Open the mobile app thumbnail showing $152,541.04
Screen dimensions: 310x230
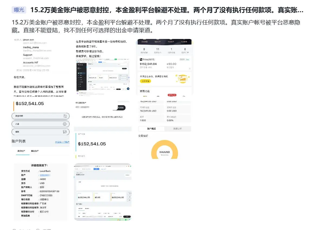(x=164, y=67)
